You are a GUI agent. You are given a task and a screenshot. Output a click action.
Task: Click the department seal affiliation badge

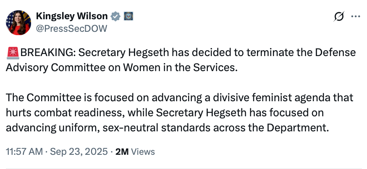pyautogui.click(x=128, y=17)
